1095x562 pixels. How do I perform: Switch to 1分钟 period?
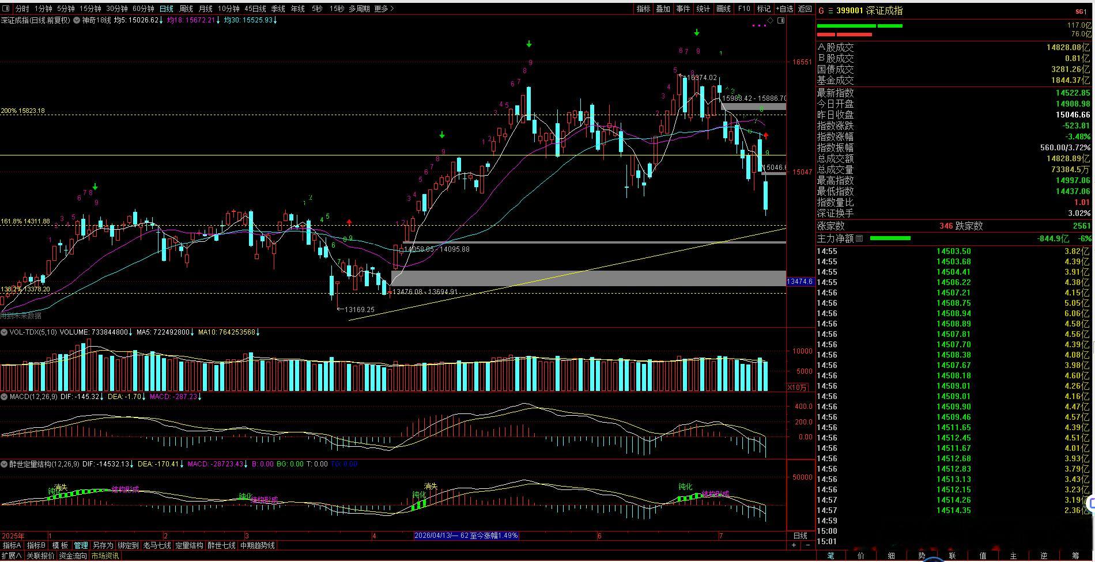(x=43, y=9)
